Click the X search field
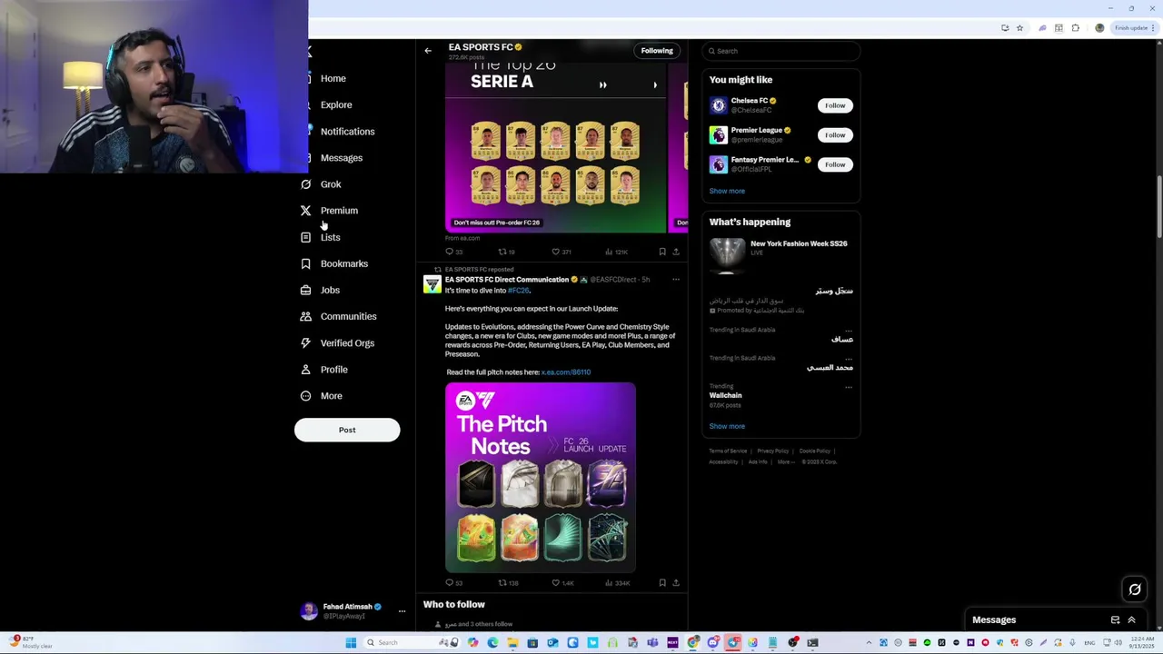This screenshot has width=1163, height=654. (x=780, y=51)
